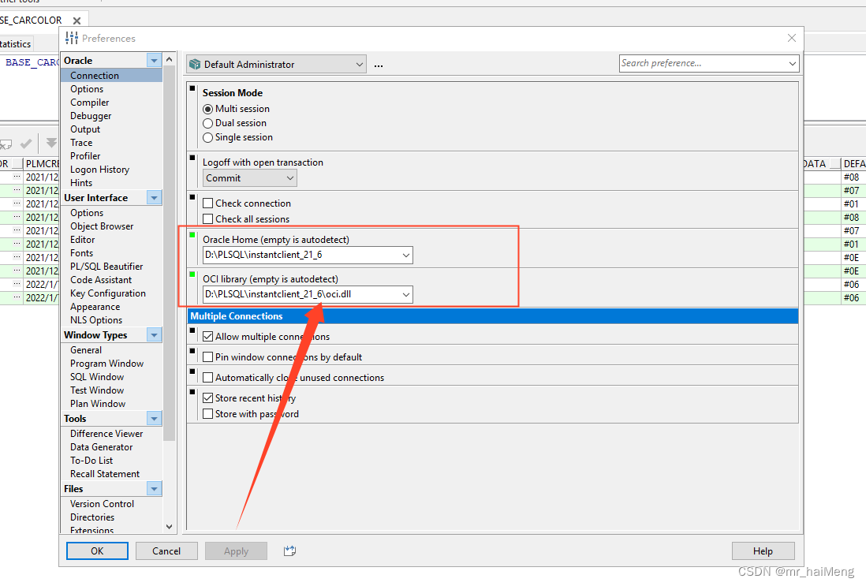The width and height of the screenshot is (866, 586).
Task: Collapse the Files category
Action: point(154,488)
